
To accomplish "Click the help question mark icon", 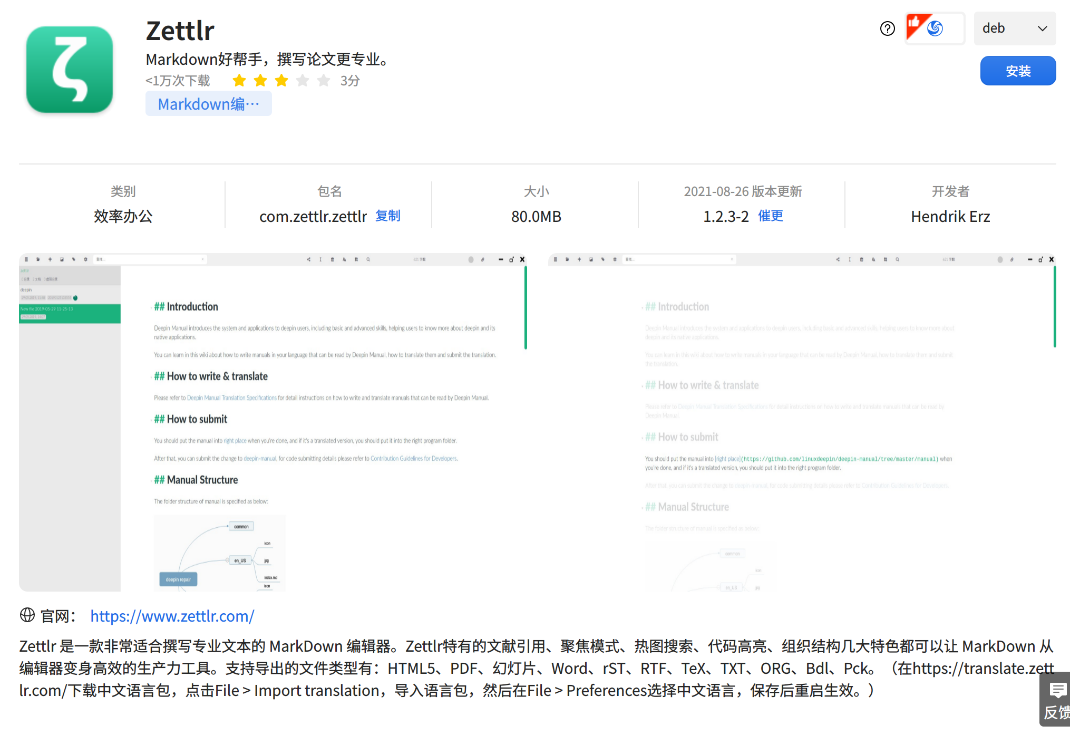I will tap(888, 28).
